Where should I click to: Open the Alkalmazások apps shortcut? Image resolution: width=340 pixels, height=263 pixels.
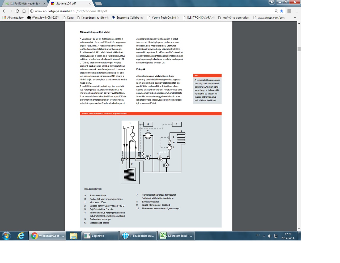tap(13, 18)
